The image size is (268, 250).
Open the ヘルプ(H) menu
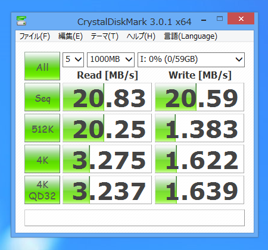click(141, 36)
